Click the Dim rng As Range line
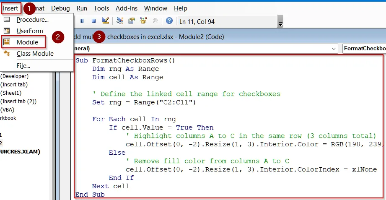Screen dimensions: 386x200 pyautogui.click(x=126, y=69)
